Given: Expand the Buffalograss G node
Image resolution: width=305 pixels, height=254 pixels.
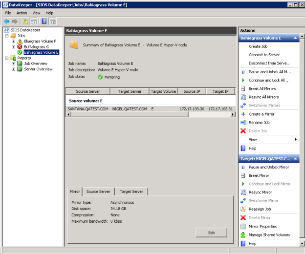Looking at the screenshot, I should click(13, 47).
